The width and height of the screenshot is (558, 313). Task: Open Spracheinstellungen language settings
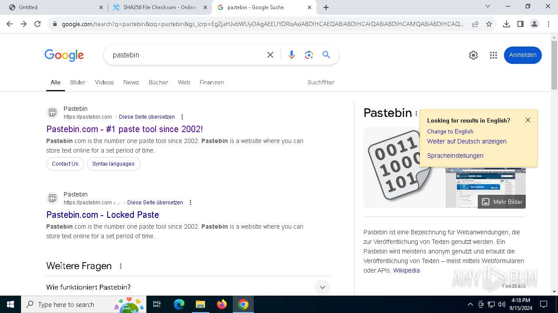coord(455,156)
